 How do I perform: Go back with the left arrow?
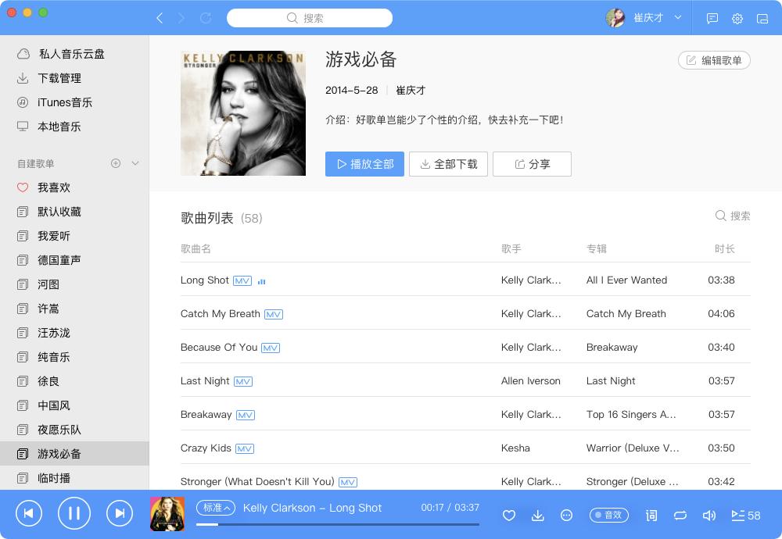160,19
